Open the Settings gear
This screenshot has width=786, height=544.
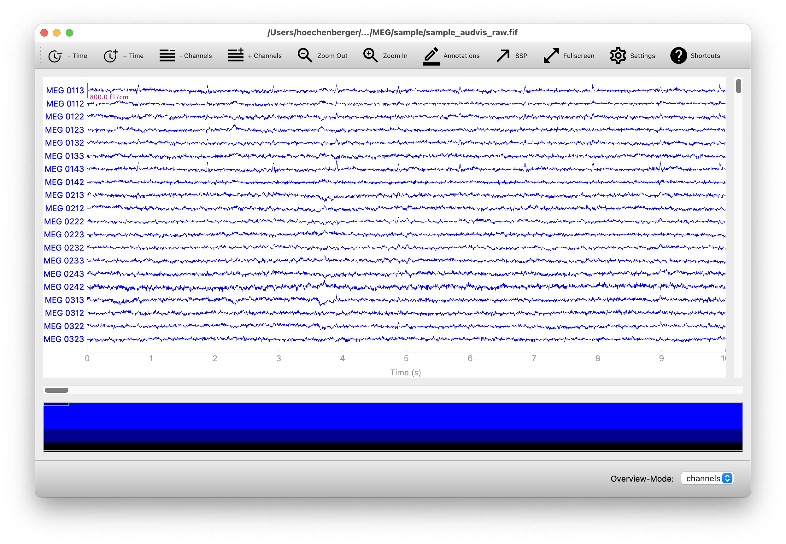pyautogui.click(x=618, y=56)
